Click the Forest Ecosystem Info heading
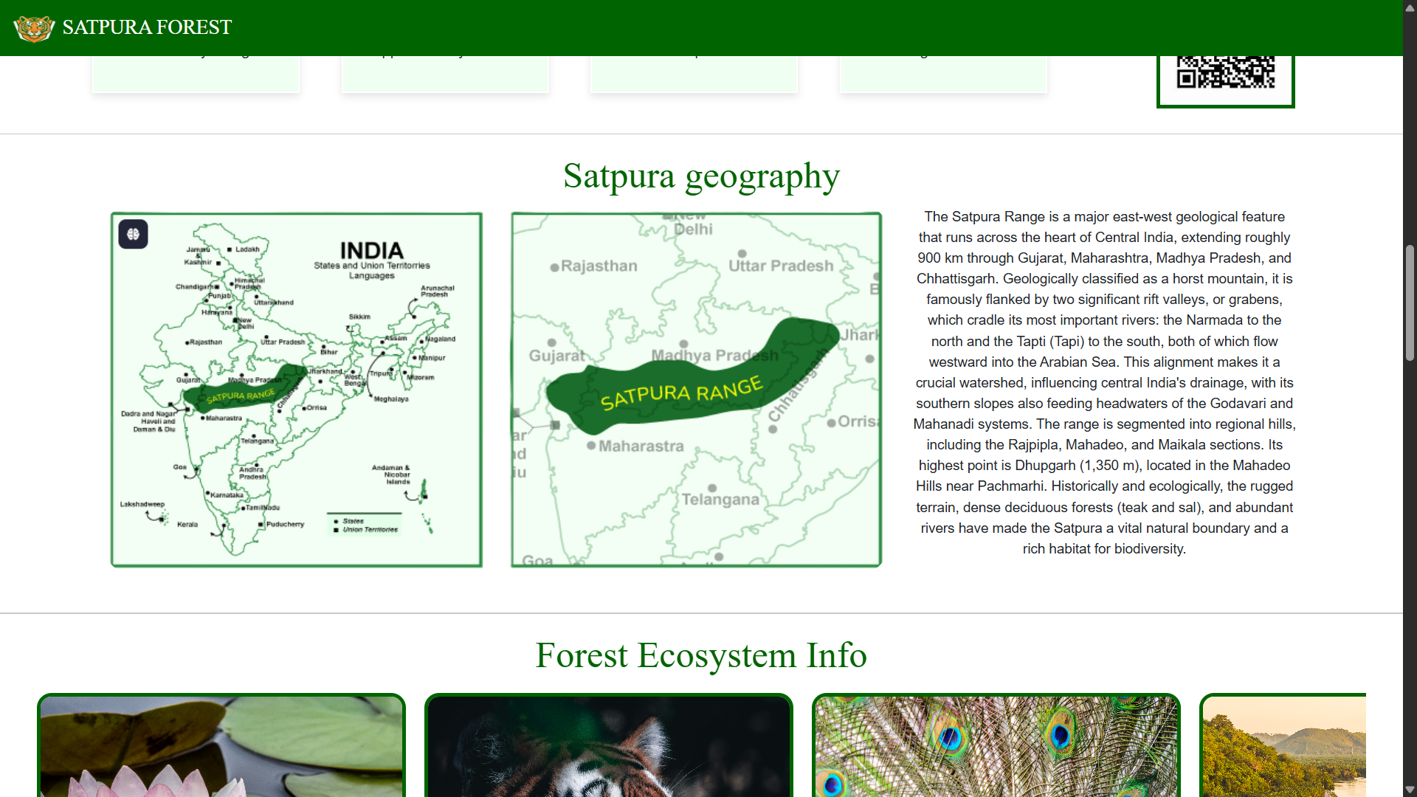Image resolution: width=1417 pixels, height=797 pixels. point(701,655)
